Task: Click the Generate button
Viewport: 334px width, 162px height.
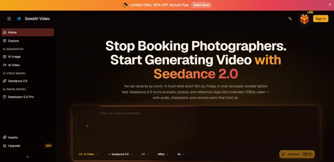Action: tap(297, 154)
